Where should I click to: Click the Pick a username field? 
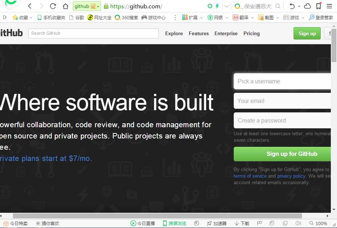282,81
